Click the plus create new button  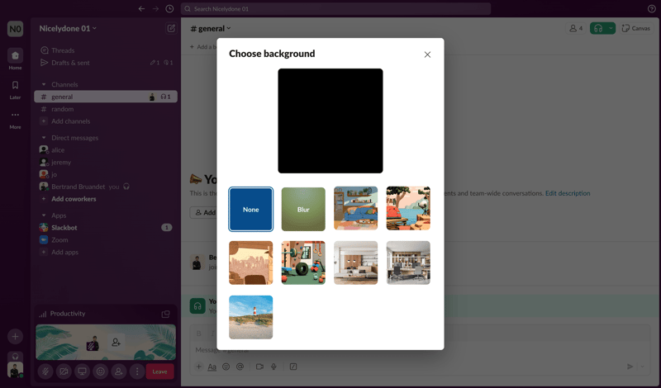[15, 336]
